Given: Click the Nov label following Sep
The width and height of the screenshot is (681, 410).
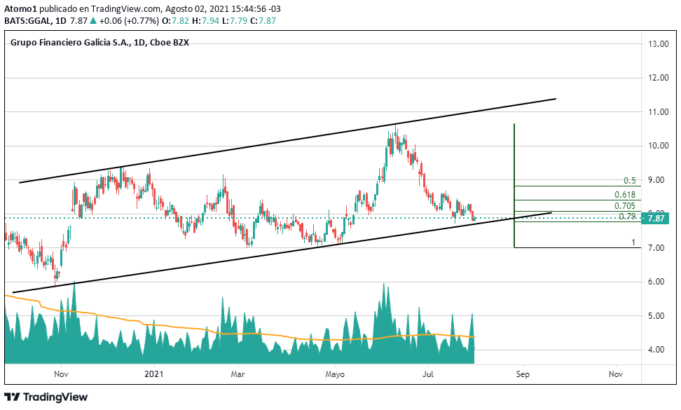Looking at the screenshot, I should click(x=616, y=374).
